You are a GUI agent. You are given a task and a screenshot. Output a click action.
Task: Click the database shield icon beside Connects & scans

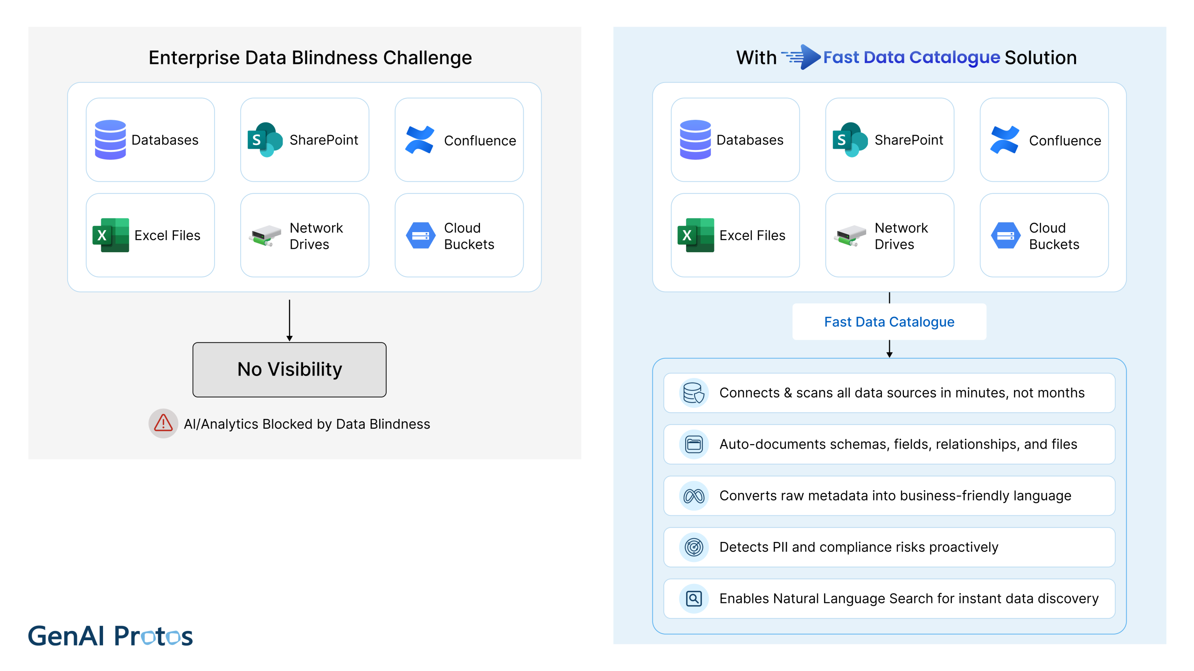click(x=694, y=393)
